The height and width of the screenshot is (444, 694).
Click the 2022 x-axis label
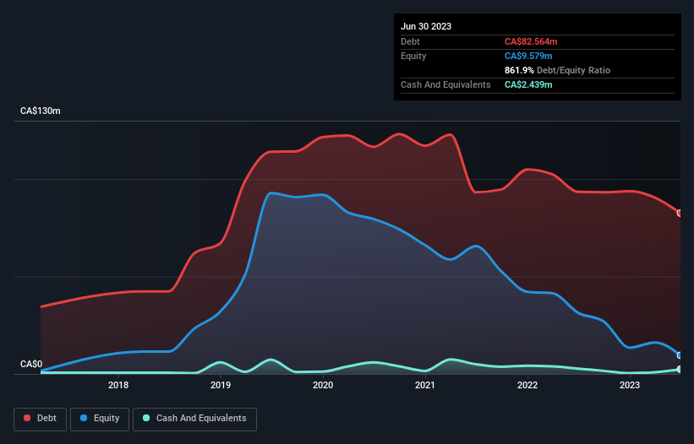[527, 385]
